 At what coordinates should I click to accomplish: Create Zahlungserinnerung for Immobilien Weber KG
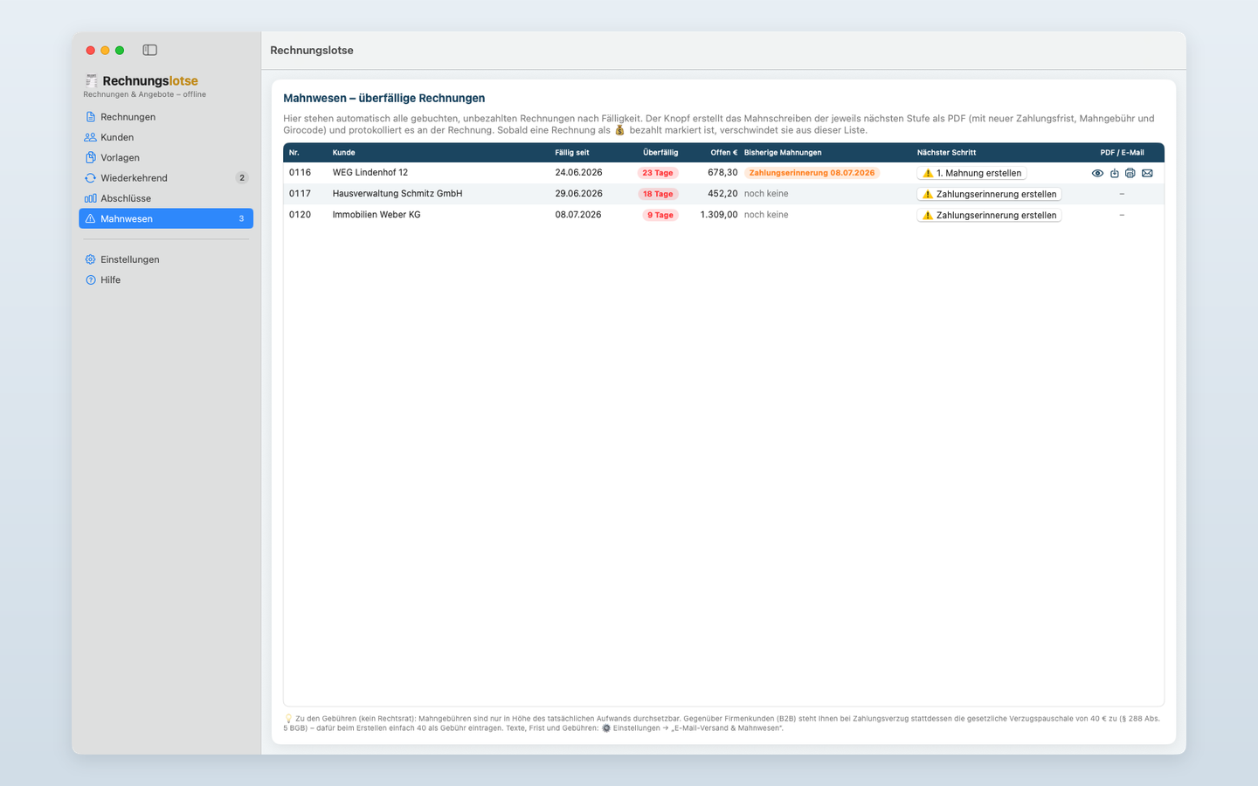click(x=989, y=215)
